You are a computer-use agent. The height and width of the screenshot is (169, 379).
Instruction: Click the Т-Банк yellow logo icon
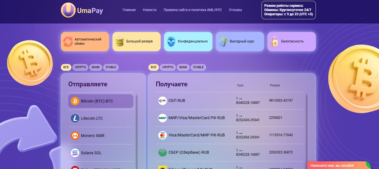tap(163, 167)
